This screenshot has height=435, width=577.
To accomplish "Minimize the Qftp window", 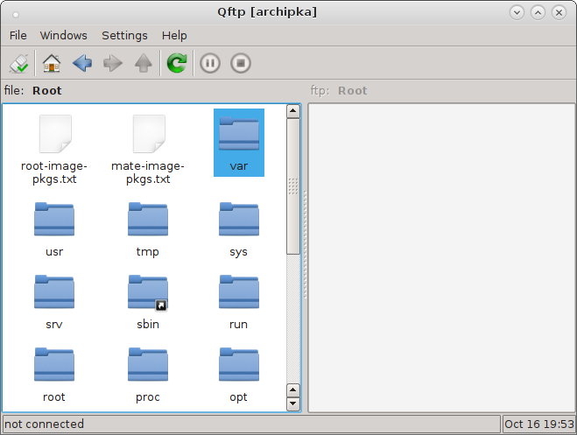I will click(x=517, y=13).
